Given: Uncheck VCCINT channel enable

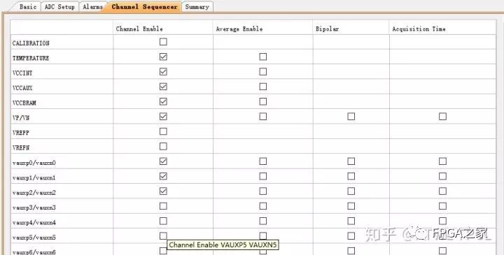Looking at the screenshot, I should click(163, 71).
